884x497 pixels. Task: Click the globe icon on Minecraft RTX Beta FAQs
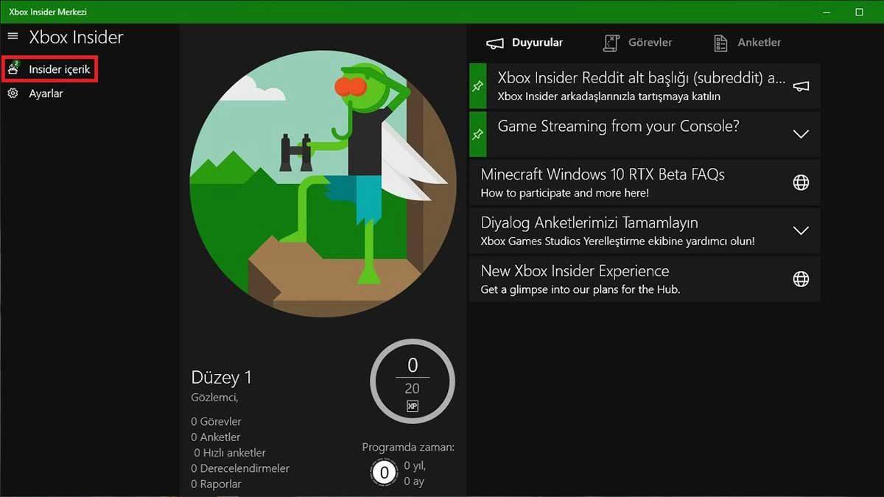800,181
